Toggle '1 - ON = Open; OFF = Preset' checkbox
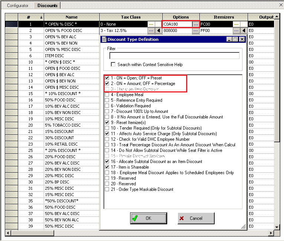The width and height of the screenshot is (284, 241). tap(107, 78)
